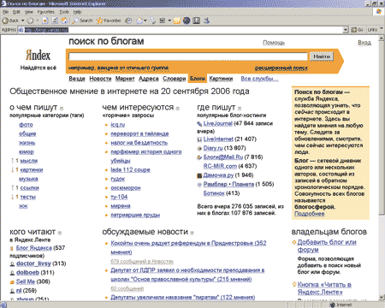Click the orange toolbar icon after Edit
Screen dimensions: 385x308
click(177, 21)
